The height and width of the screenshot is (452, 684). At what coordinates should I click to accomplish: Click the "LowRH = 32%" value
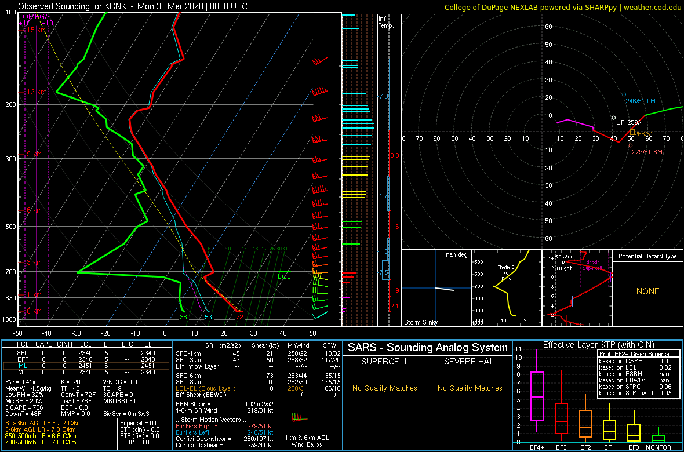[26, 395]
